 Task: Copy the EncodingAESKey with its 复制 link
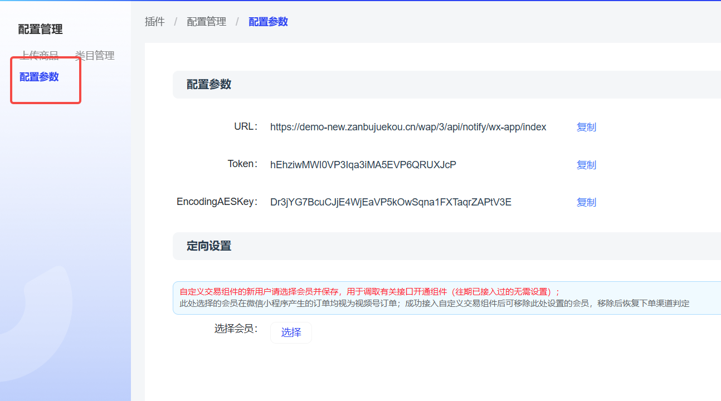point(586,202)
